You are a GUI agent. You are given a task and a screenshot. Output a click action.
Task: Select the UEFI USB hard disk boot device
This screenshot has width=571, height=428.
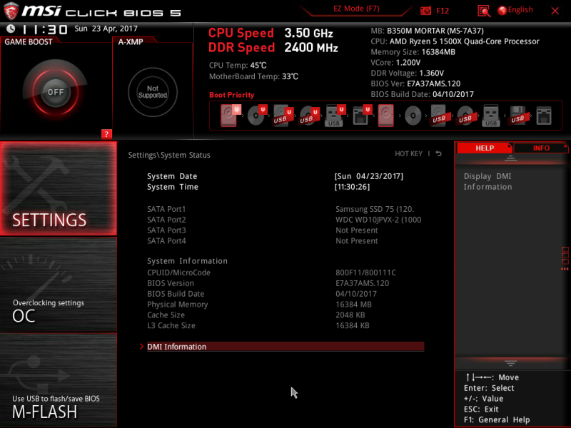[x=283, y=116]
